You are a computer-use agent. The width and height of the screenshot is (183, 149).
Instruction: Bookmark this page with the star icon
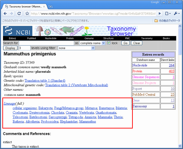[x=27, y=14]
